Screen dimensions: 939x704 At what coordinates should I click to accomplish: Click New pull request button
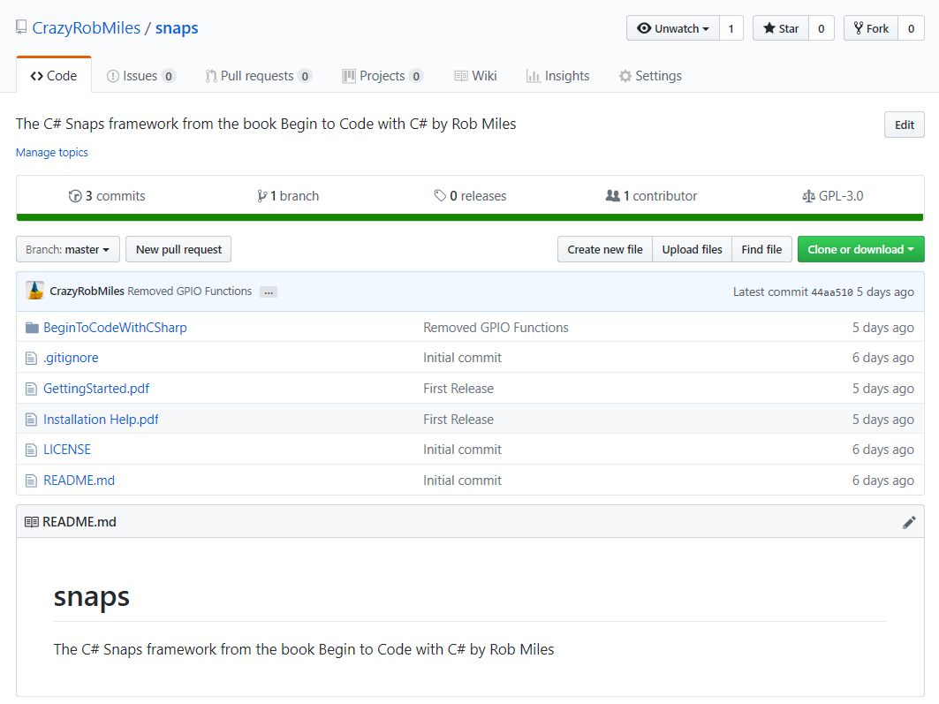tap(178, 249)
